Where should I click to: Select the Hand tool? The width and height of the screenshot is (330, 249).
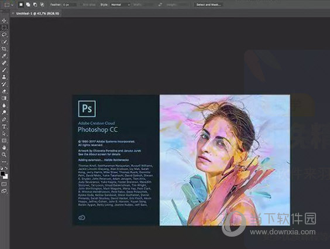(x=4, y=148)
